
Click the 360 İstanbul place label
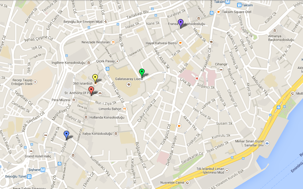coord(82,83)
